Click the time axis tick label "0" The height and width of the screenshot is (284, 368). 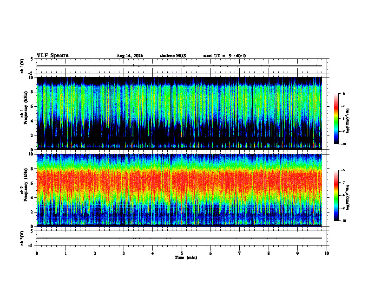[37, 253]
